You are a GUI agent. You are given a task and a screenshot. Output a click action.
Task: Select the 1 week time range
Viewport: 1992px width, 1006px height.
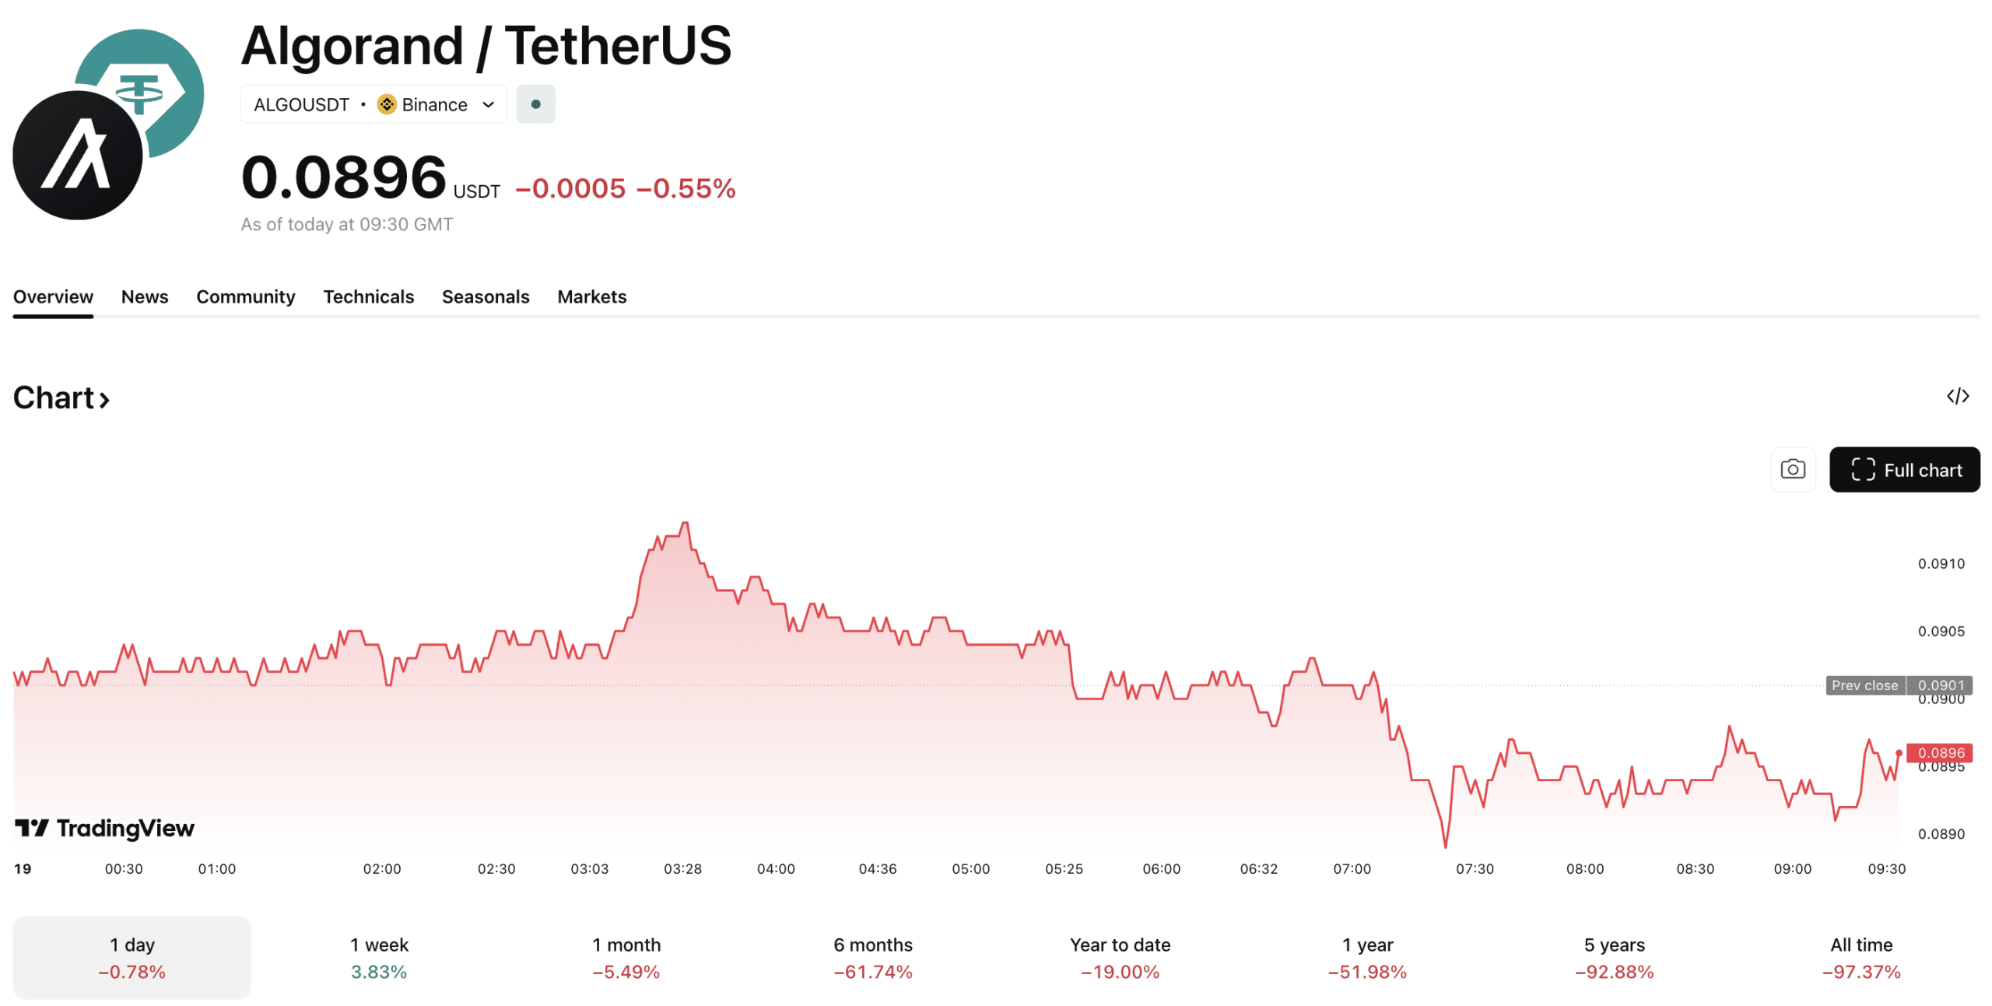(379, 957)
